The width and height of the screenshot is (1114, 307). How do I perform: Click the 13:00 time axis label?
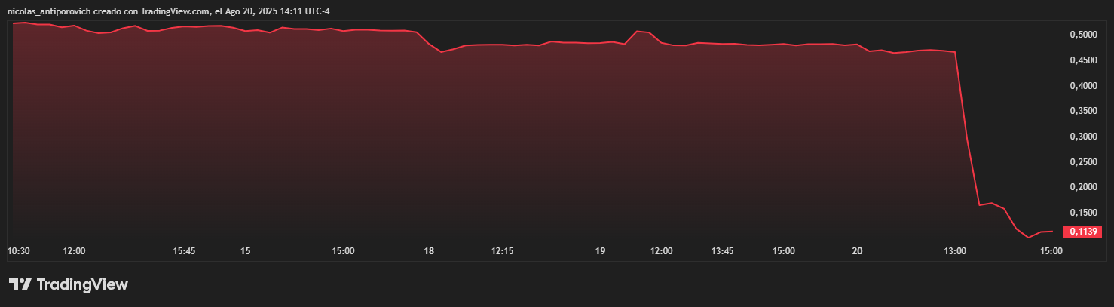coord(955,250)
